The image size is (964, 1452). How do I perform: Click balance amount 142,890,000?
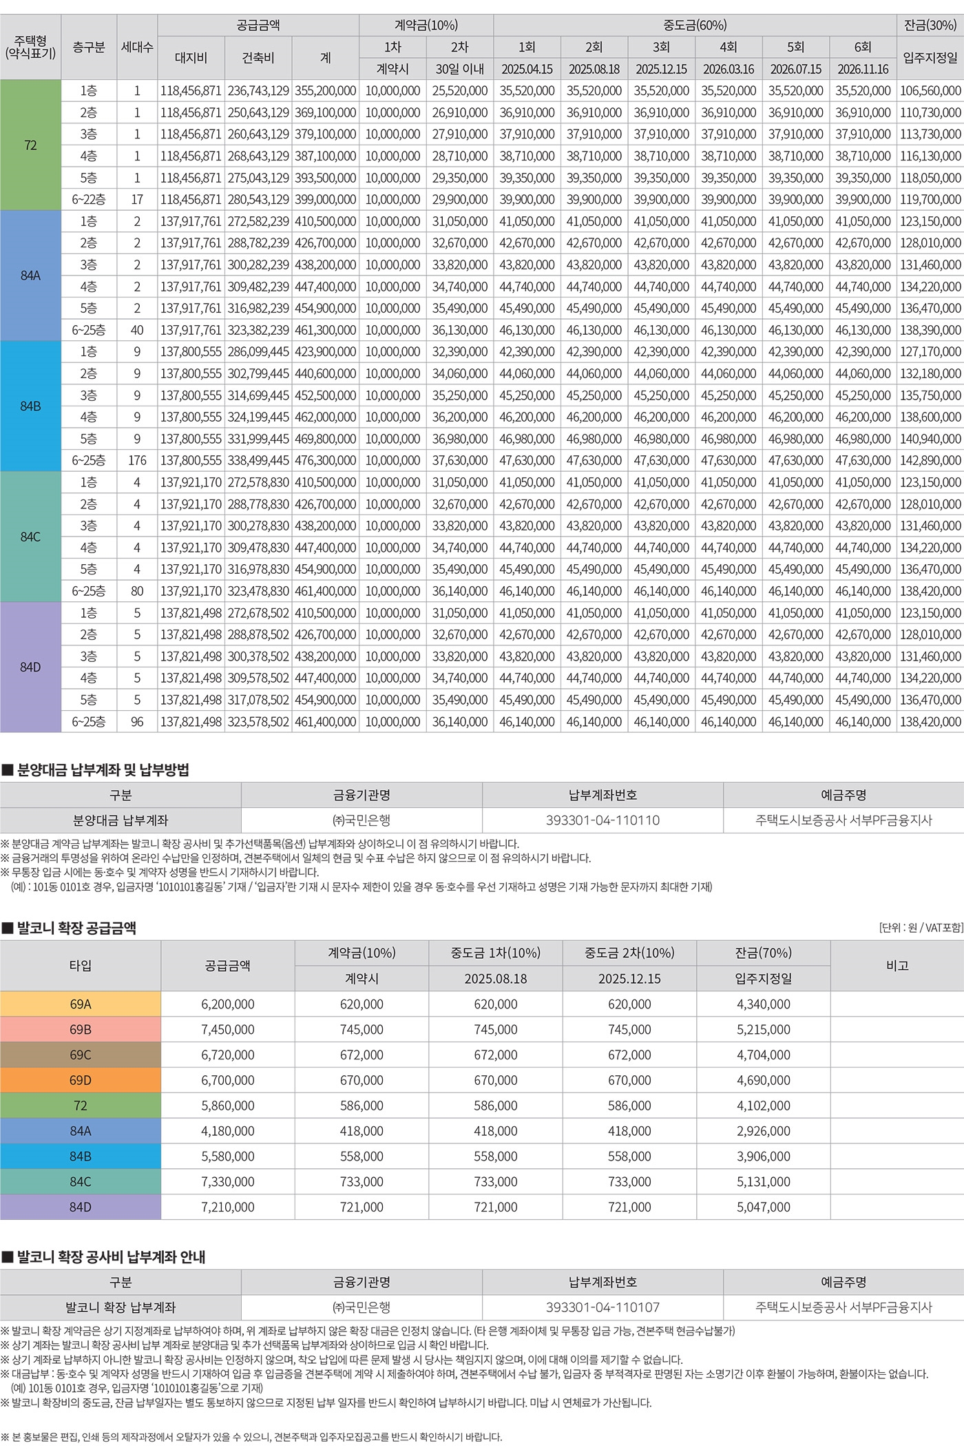click(x=930, y=460)
